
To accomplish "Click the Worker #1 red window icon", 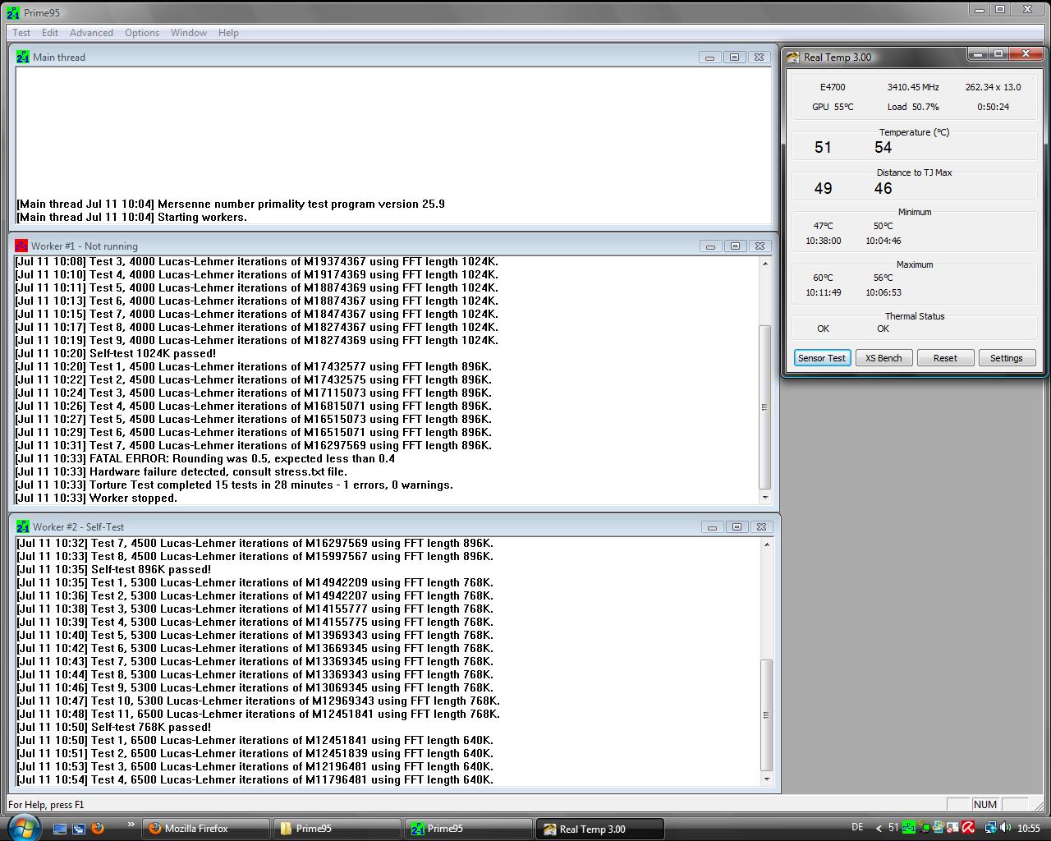I will click(21, 246).
